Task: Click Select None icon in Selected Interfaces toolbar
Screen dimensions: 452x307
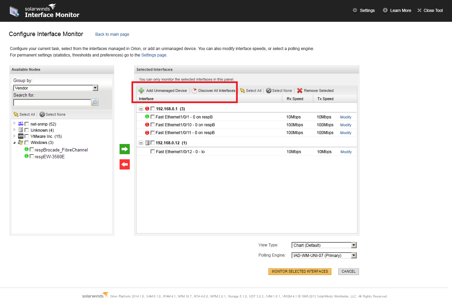Action: point(269,91)
